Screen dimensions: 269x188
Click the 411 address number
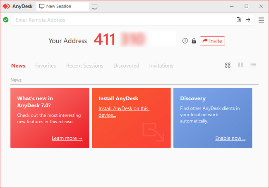104,39
